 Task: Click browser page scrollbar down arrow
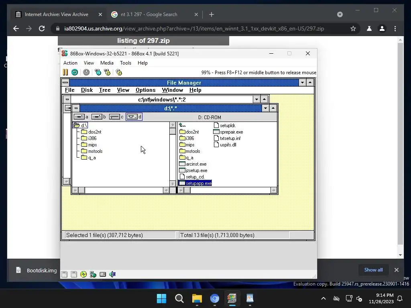point(400,255)
